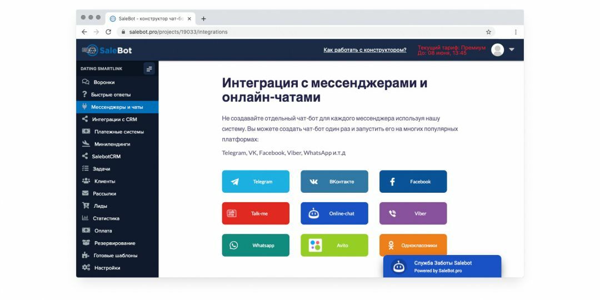Image resolution: width=600 pixels, height=300 pixels.
Task: Choose the Talk-me integration button
Action: pos(256,213)
